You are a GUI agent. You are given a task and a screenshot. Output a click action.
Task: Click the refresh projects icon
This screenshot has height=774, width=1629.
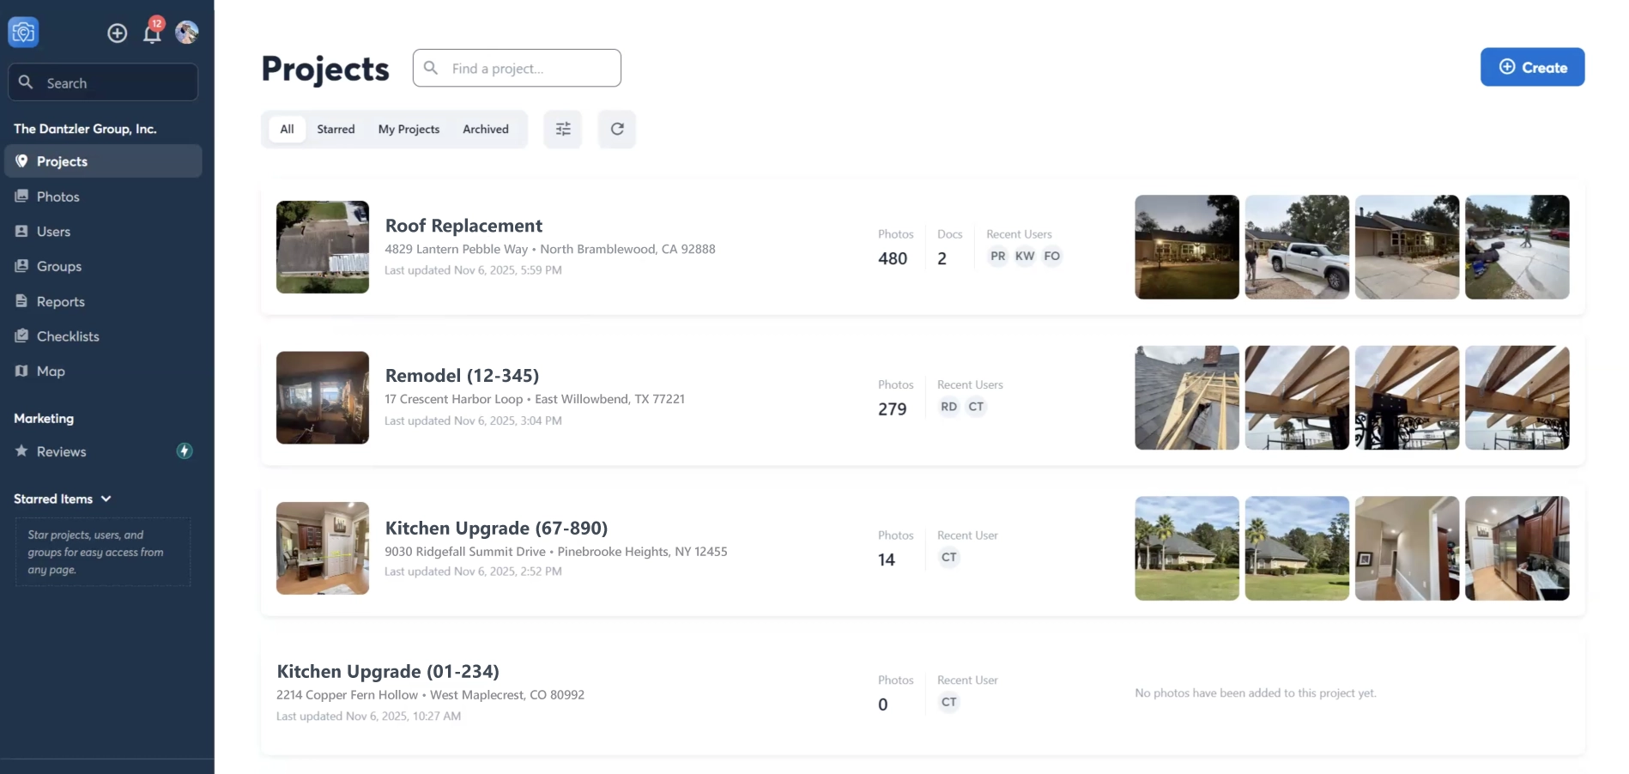(x=617, y=129)
